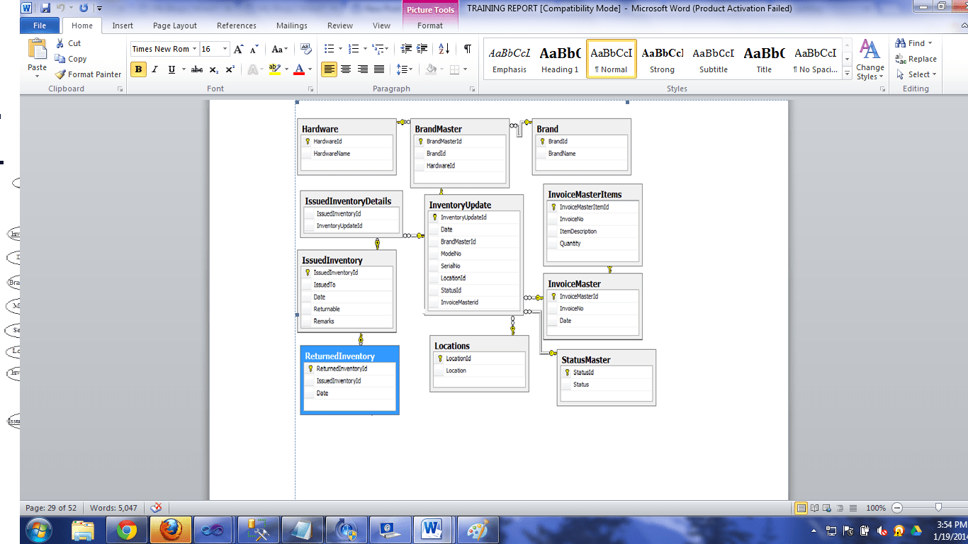Click the Clear Formatting icon
Image resolution: width=968 pixels, height=544 pixels.
[304, 48]
